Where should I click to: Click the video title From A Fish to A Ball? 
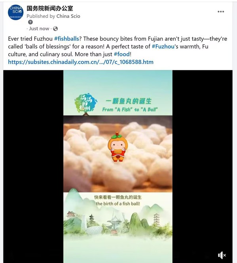(x=130, y=110)
